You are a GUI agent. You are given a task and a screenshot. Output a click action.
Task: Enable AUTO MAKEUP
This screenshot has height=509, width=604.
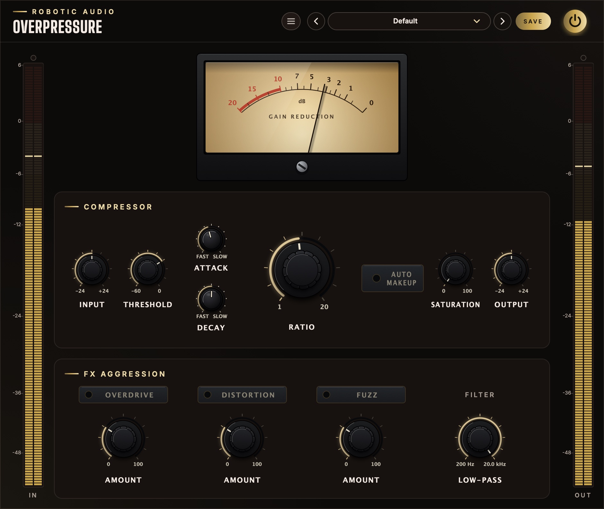(392, 278)
